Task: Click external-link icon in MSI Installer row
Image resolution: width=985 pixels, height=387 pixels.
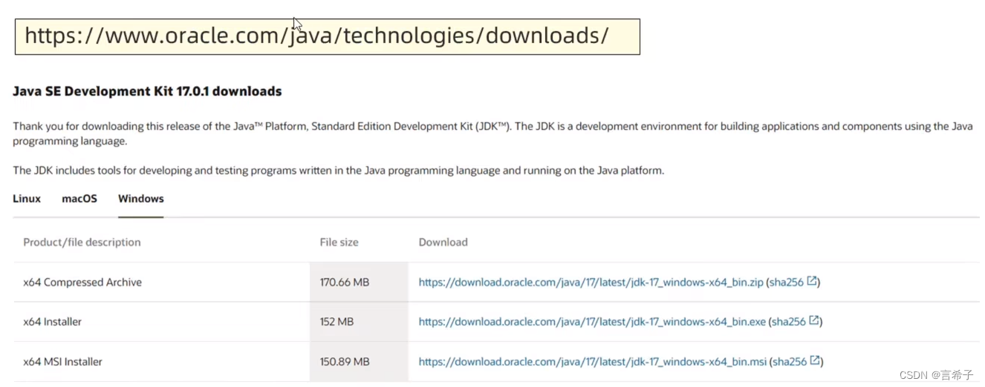Action: point(815,361)
